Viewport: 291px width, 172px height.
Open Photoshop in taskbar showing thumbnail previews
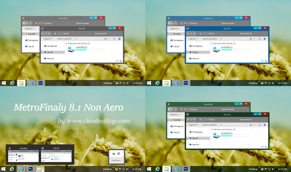point(30,169)
